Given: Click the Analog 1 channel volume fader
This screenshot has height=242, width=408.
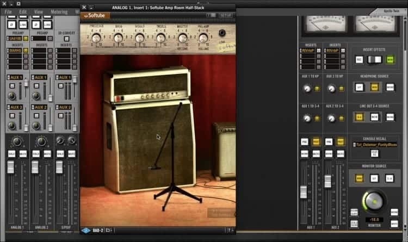Looking at the screenshot, I should (x=11, y=167).
